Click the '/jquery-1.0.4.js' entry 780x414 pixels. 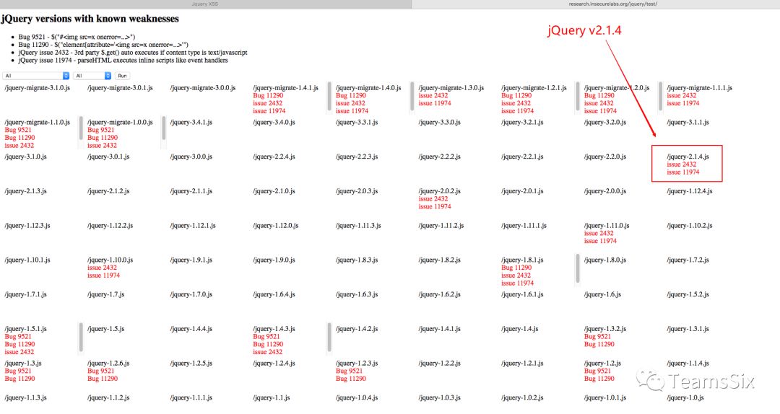(x=357, y=397)
